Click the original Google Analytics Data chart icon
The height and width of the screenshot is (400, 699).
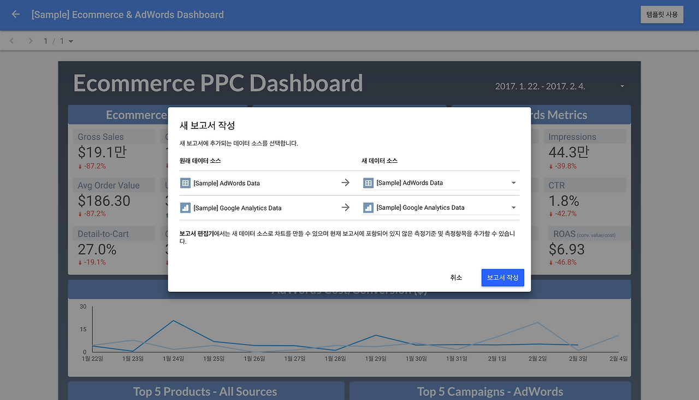(x=185, y=208)
